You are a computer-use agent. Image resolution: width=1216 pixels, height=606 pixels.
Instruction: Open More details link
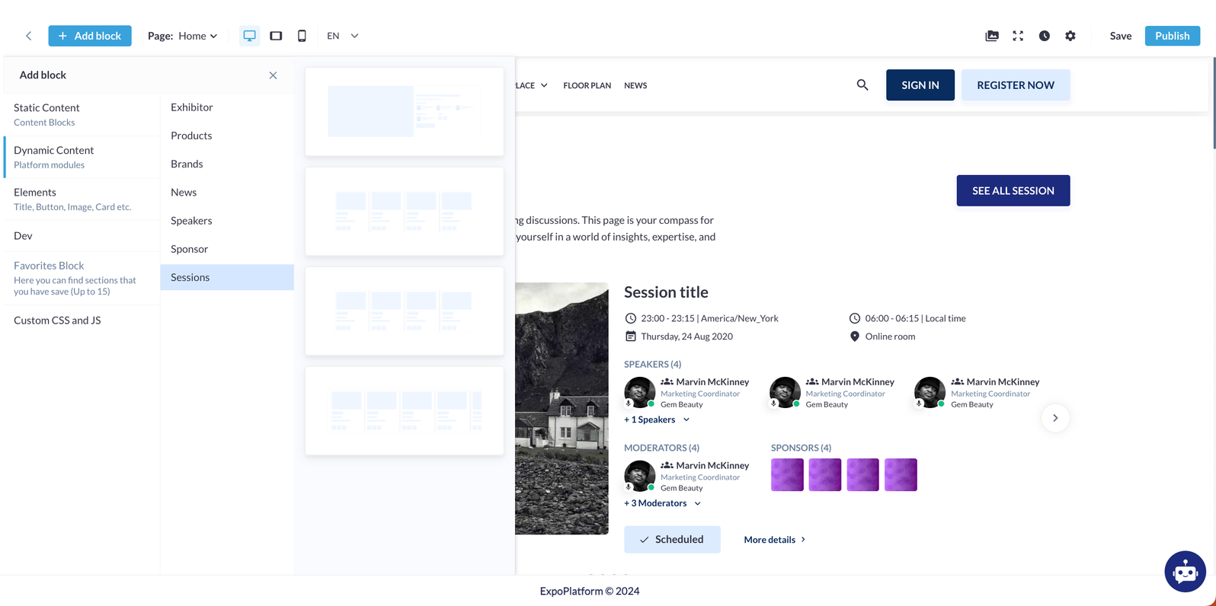click(x=775, y=540)
